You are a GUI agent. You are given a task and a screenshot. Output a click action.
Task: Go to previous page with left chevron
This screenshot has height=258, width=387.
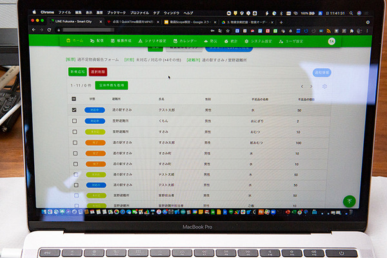tap(302, 86)
